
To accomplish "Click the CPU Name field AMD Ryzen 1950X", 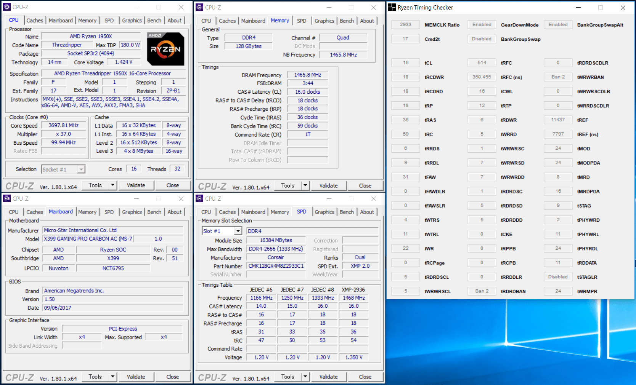I will click(x=91, y=36).
